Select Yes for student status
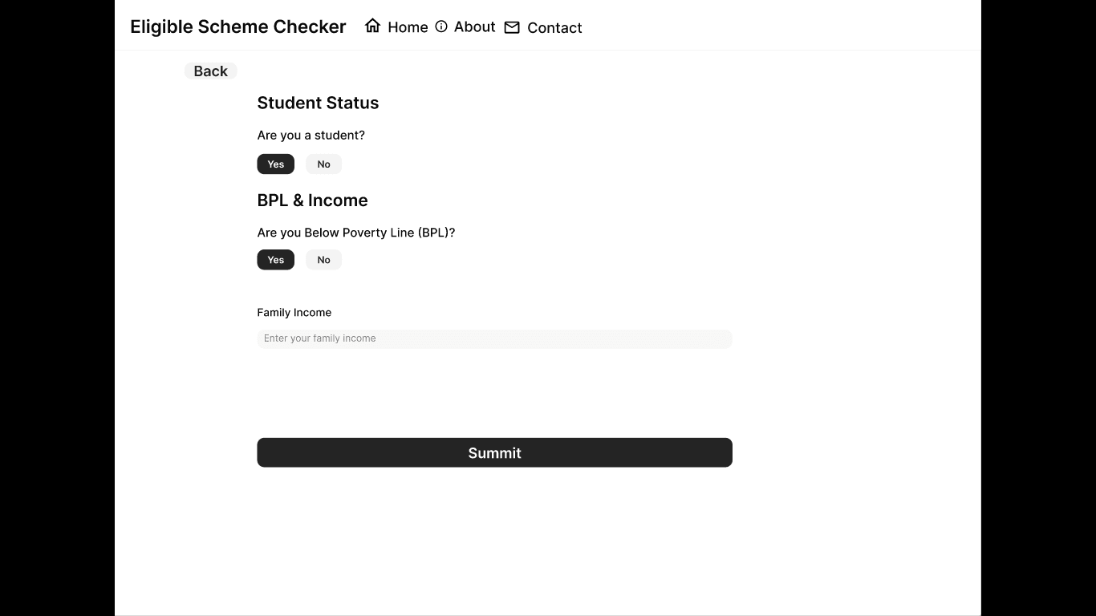The image size is (1096, 616). tap(276, 164)
